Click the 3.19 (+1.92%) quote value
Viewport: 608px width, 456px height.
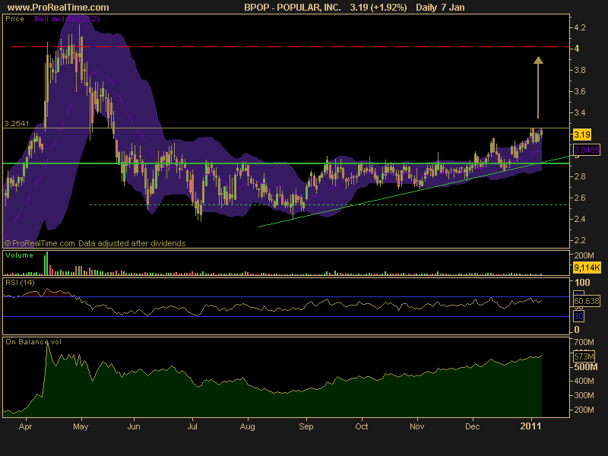tap(378, 8)
